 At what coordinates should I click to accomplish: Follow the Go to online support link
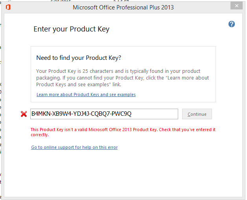coord(74,147)
